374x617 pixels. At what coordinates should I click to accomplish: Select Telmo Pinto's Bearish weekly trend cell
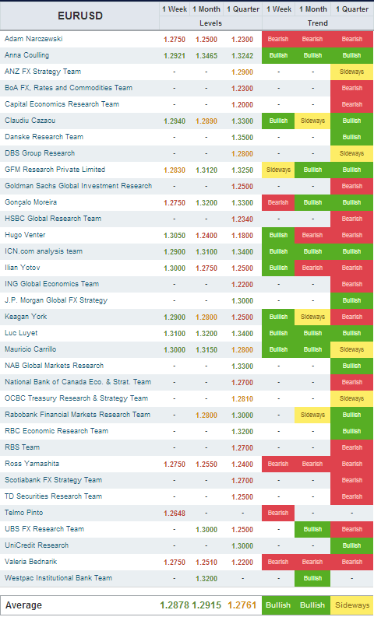[x=278, y=513]
